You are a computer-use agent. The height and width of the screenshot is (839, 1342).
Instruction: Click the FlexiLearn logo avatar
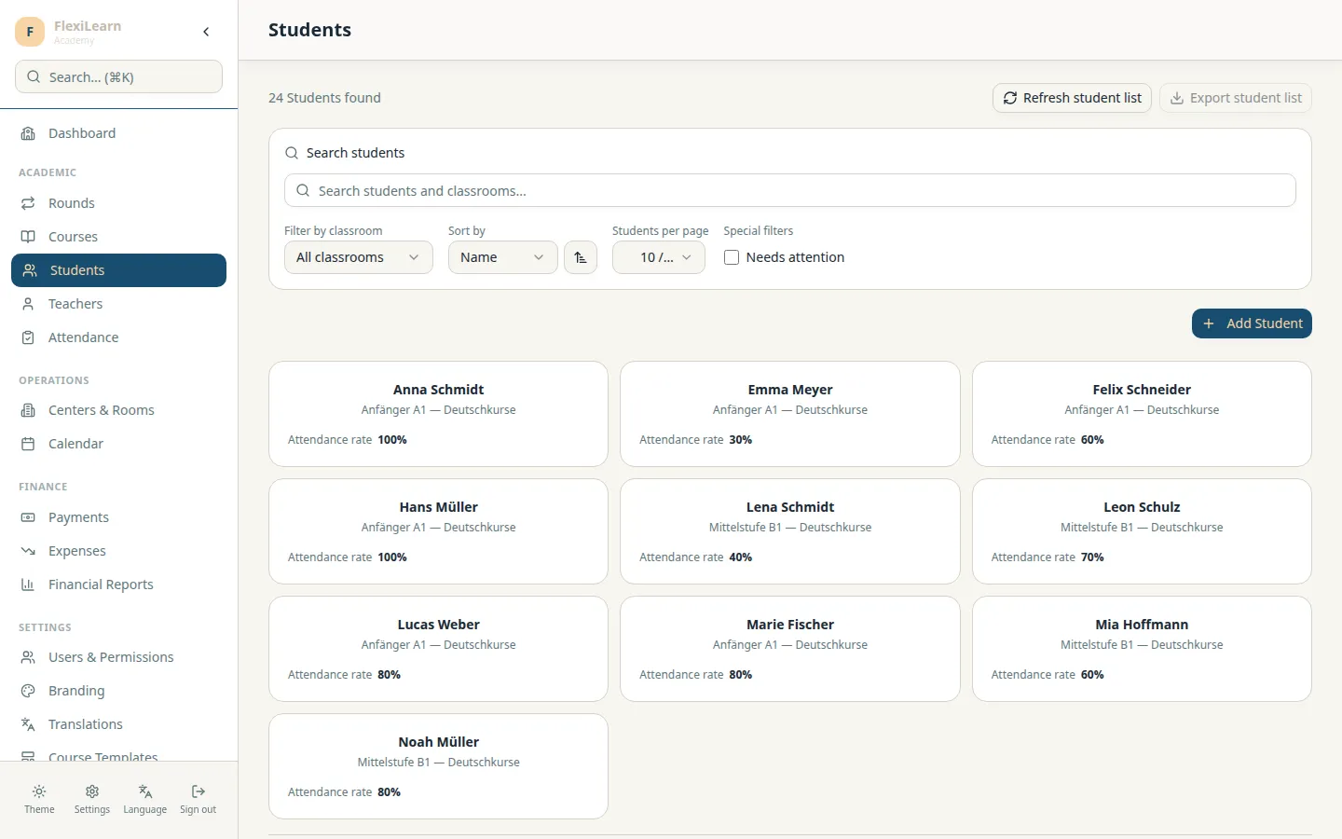coord(30,32)
